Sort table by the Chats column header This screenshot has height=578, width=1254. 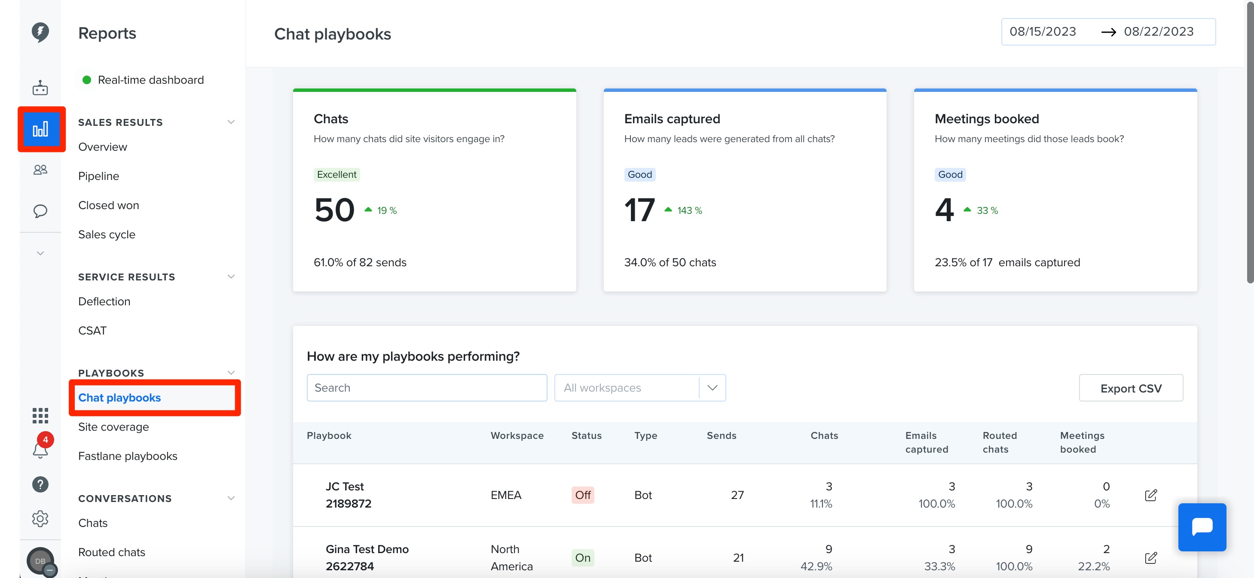tap(824, 435)
